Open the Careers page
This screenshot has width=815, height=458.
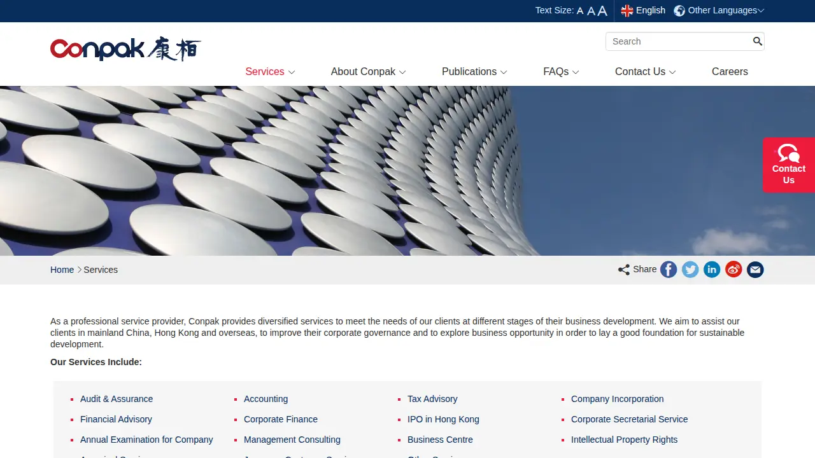730,72
